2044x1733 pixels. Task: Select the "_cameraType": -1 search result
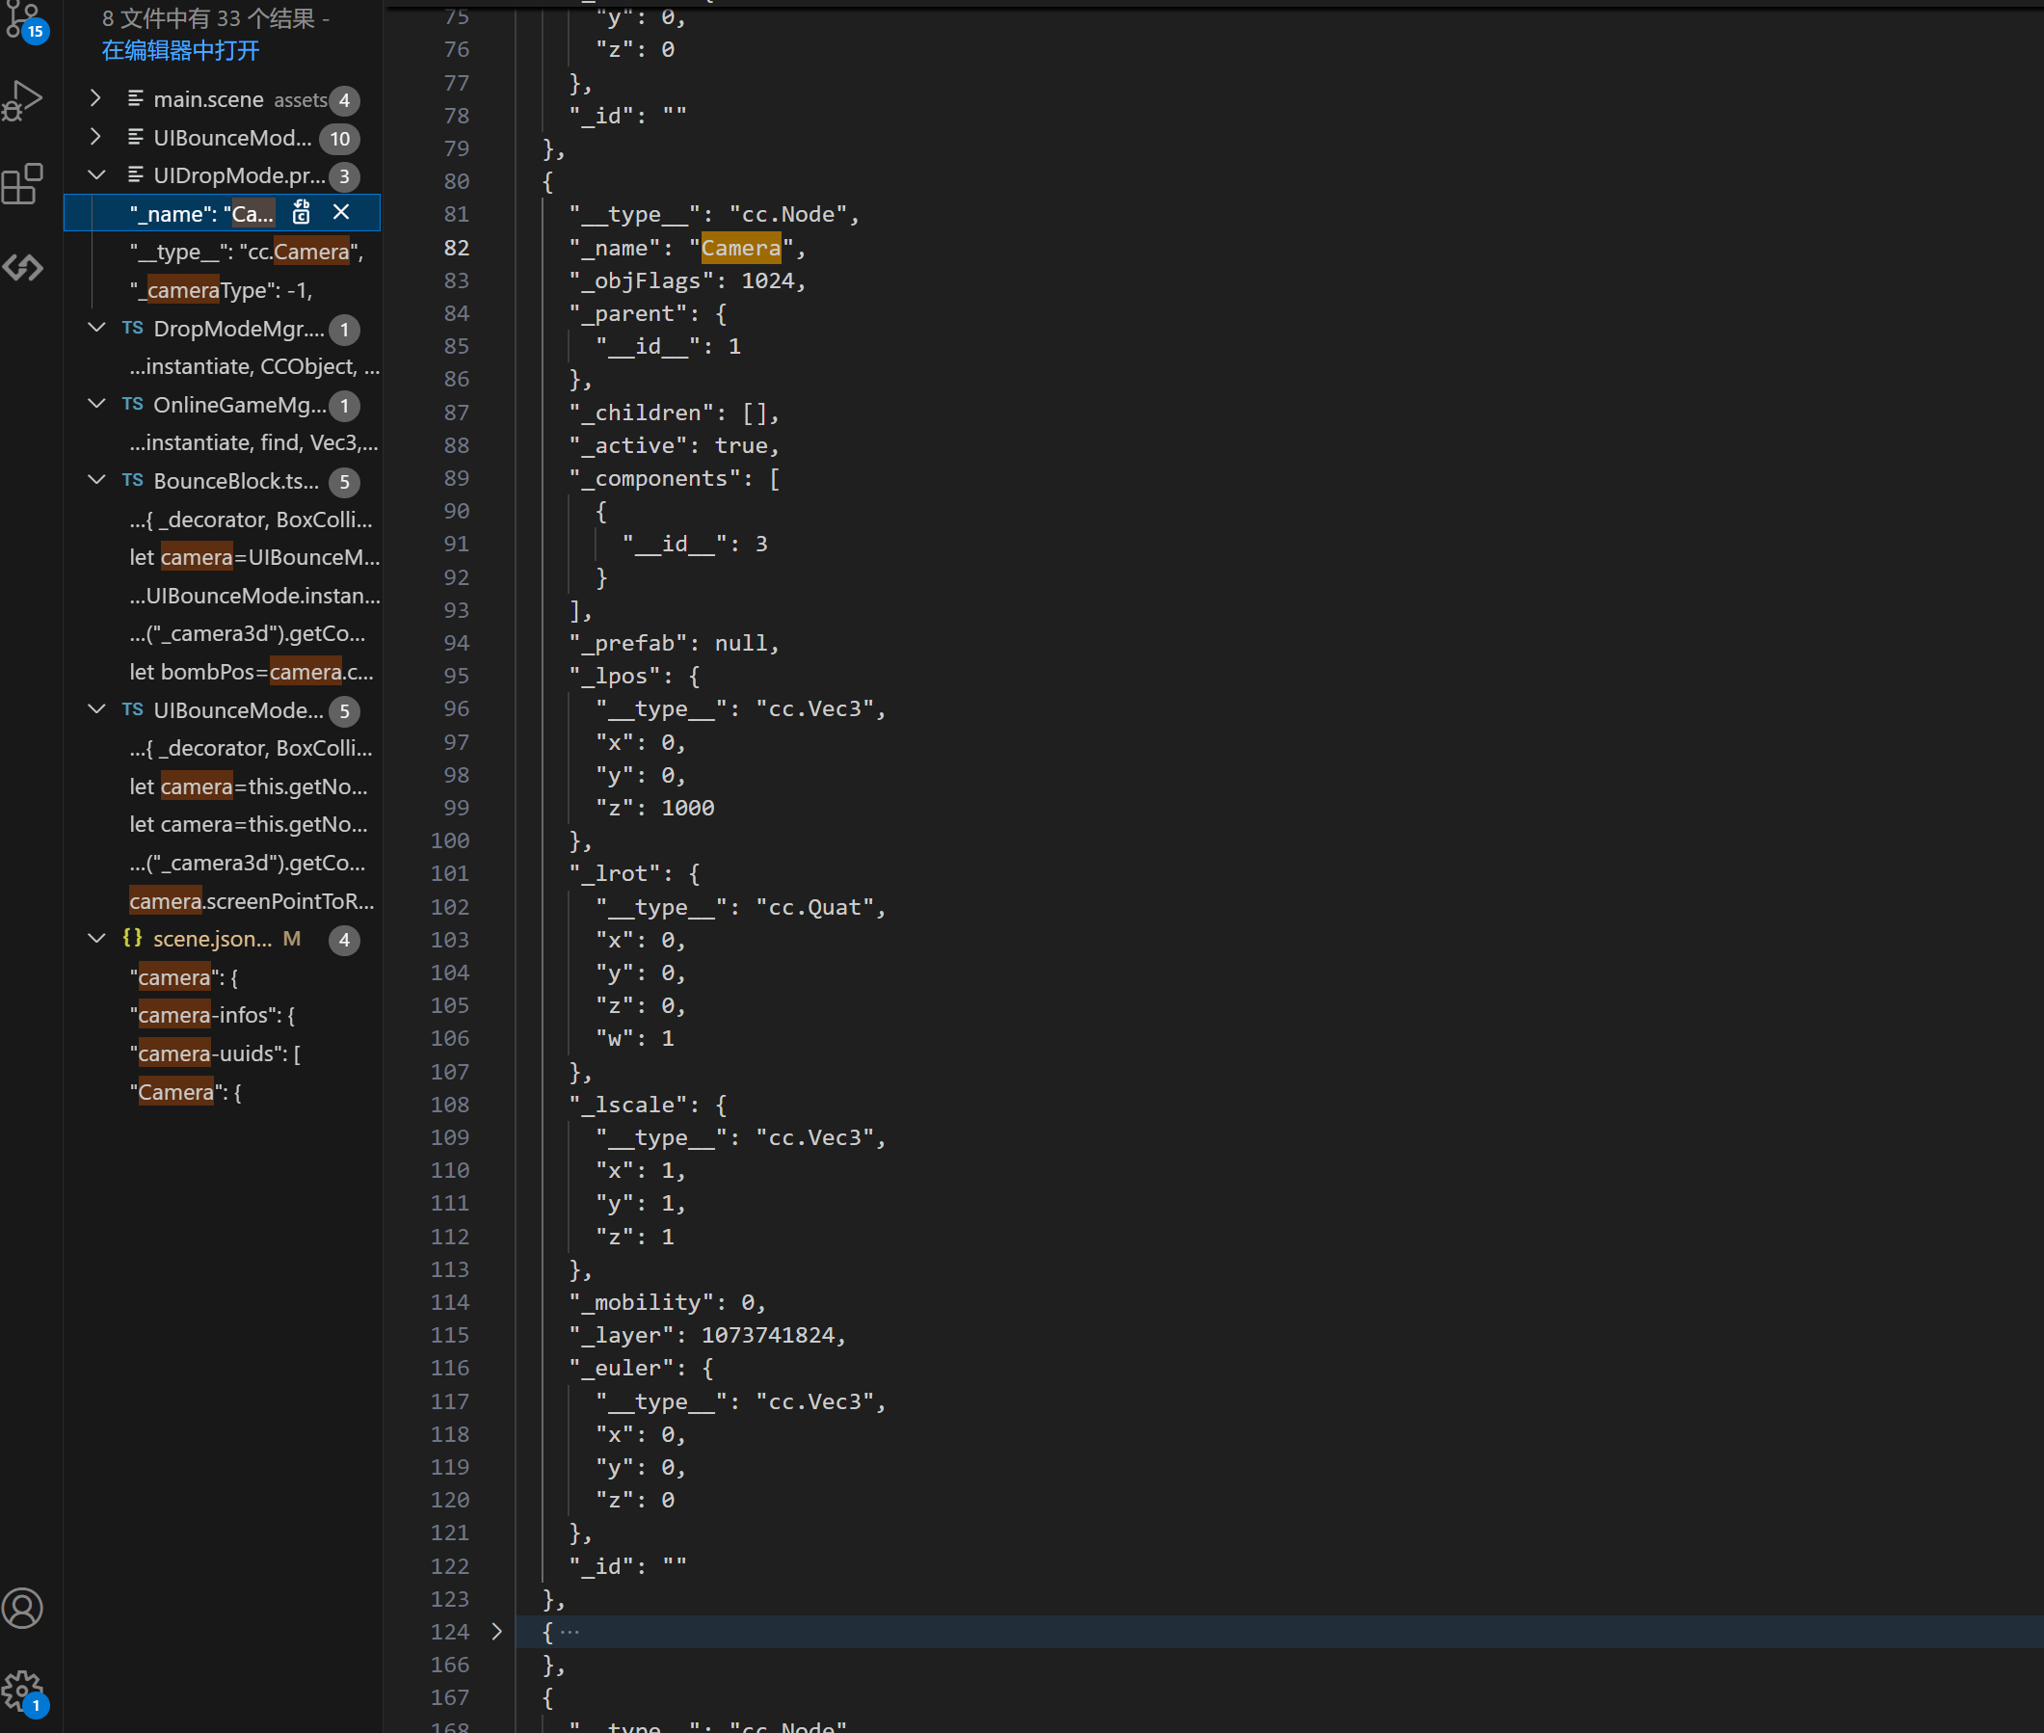pyautogui.click(x=220, y=290)
